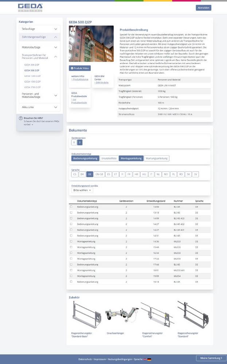Tick checkbox for Montageanleitung 15/49
The image size is (227, 364).
pos(71,247)
